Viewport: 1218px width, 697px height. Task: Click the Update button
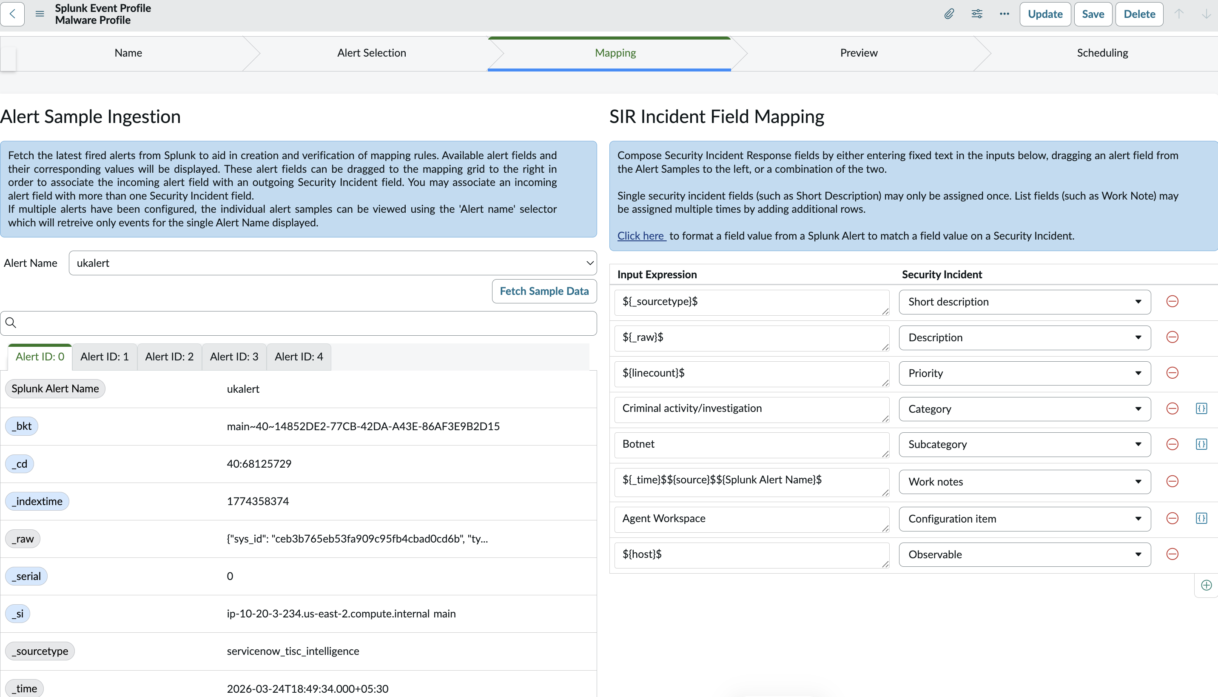1045,14
